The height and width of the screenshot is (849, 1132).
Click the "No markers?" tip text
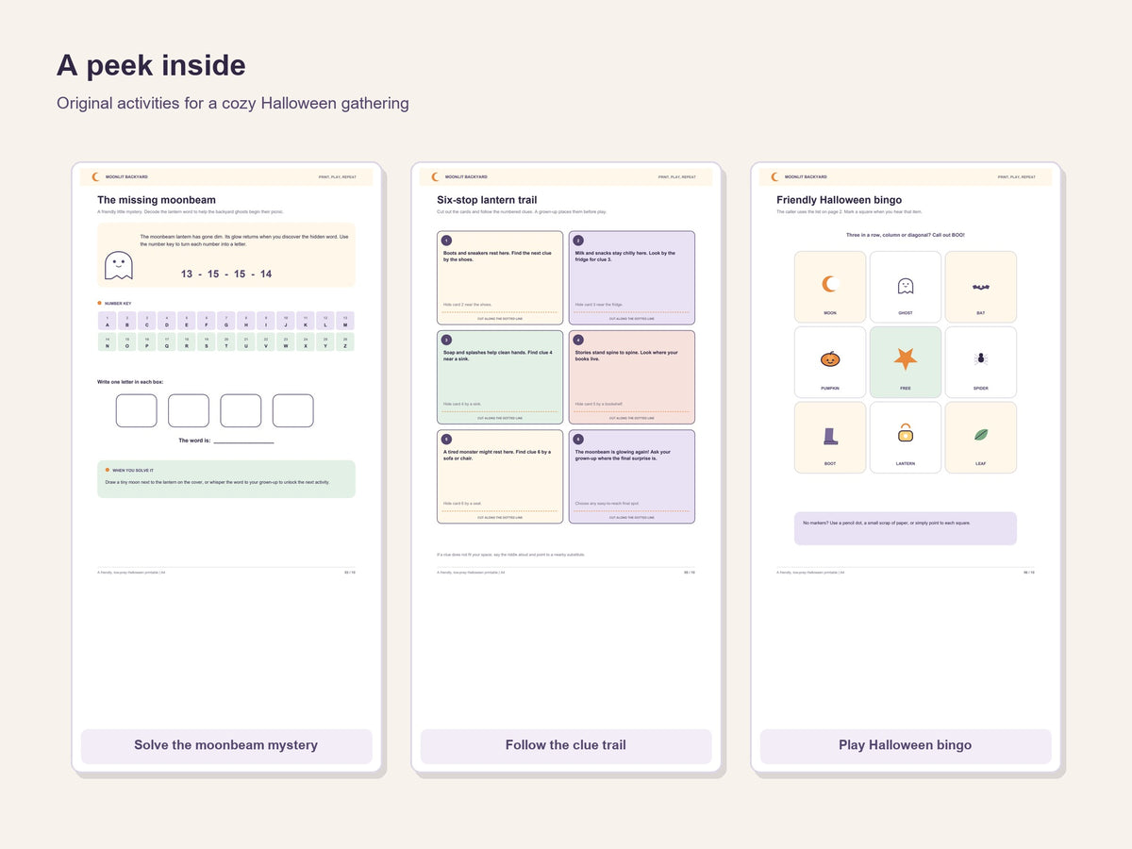[887, 523]
